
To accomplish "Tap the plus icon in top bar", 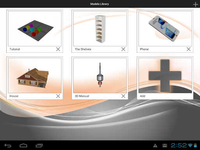I will [195, 4].
